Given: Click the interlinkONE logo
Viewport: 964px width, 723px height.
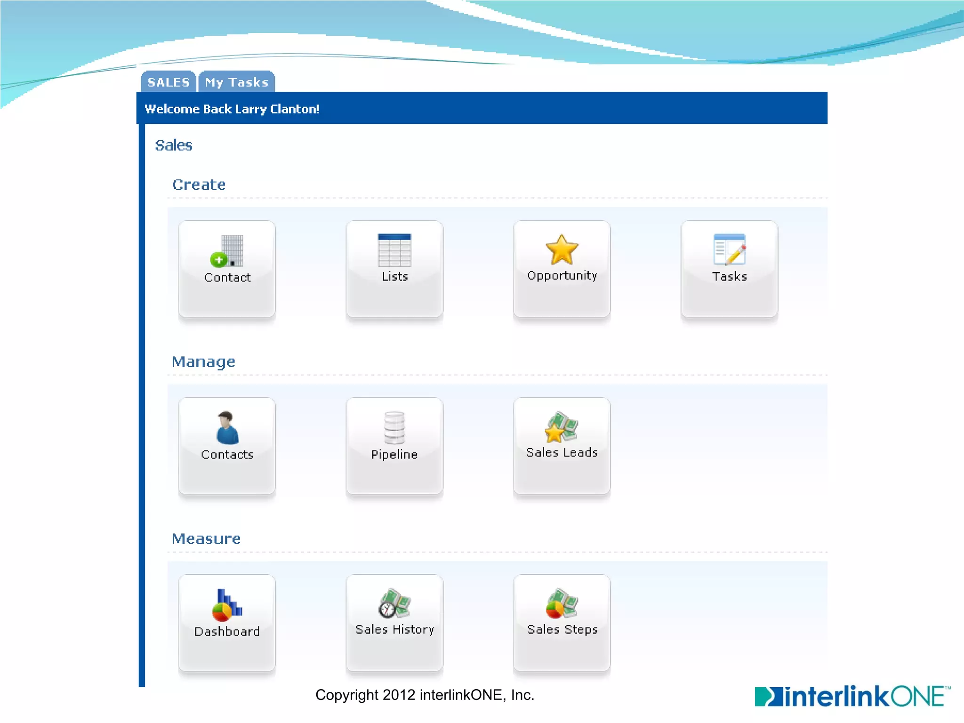Looking at the screenshot, I should point(852,697).
